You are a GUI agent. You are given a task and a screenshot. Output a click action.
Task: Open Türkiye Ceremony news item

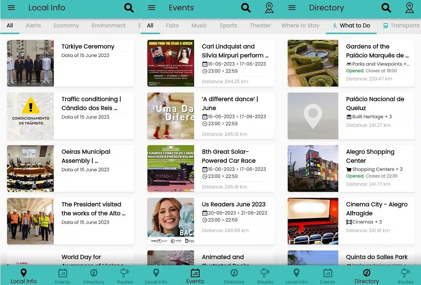(70, 63)
